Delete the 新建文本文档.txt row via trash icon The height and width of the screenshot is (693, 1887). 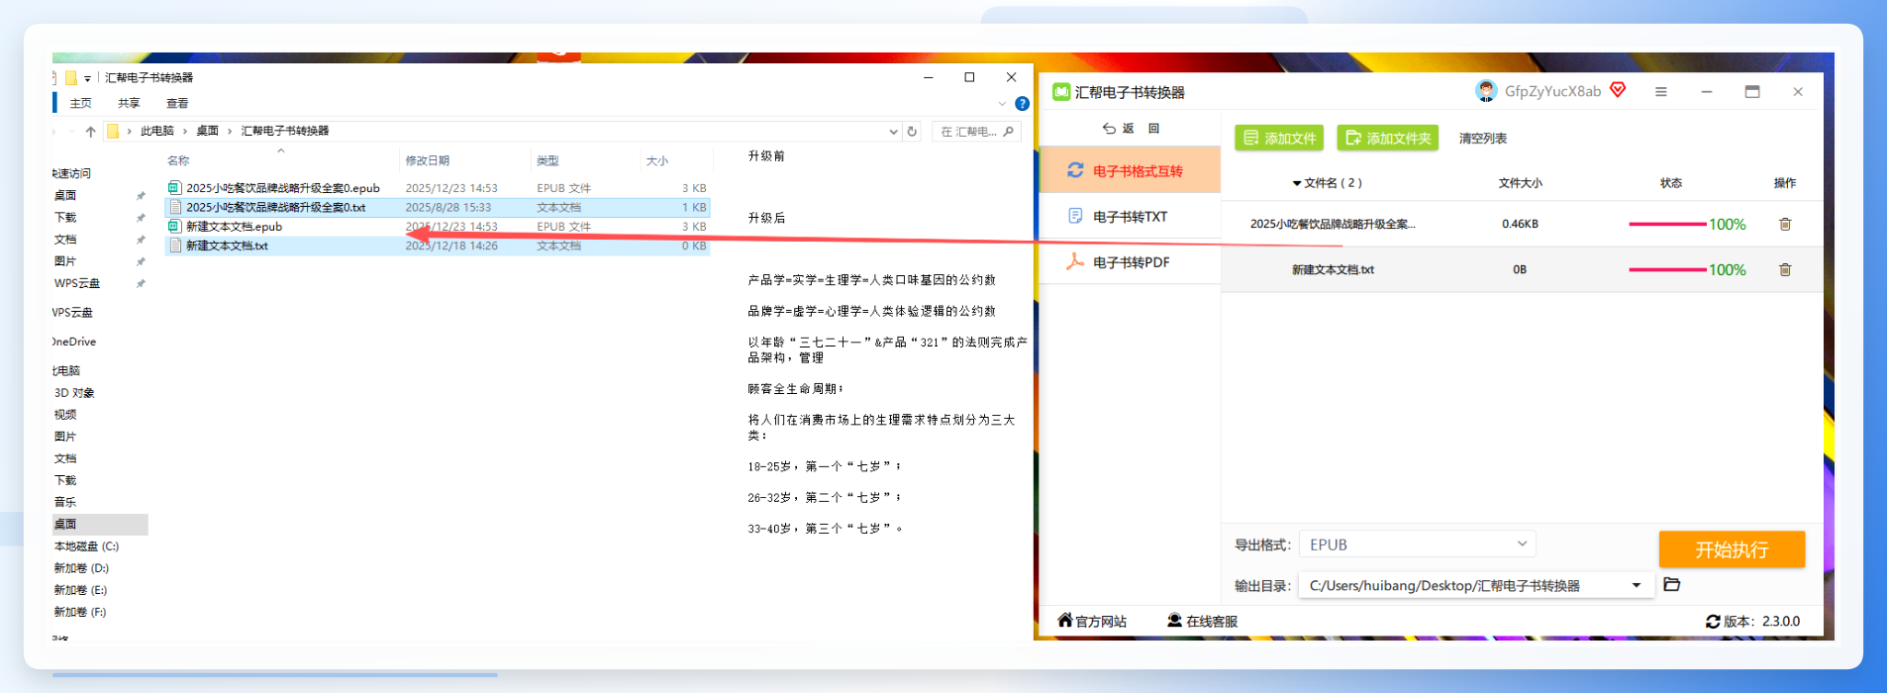pos(1785,269)
